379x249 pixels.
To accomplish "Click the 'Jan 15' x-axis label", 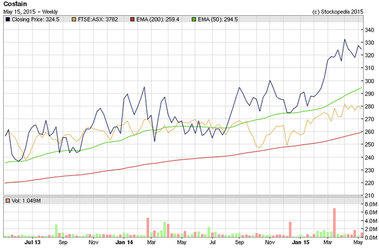I will 300,242.
